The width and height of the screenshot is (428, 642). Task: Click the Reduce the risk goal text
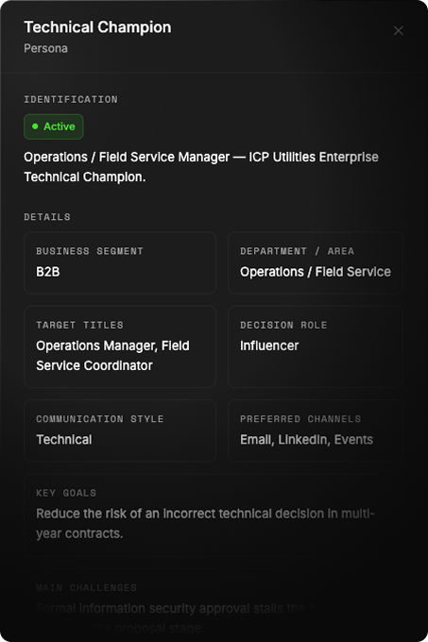point(206,523)
